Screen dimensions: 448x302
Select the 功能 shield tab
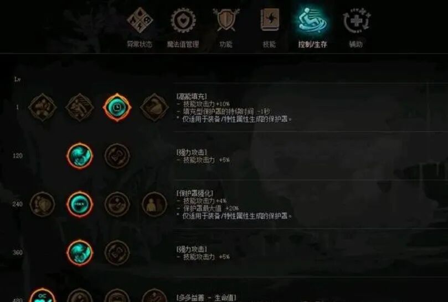[x=226, y=28]
